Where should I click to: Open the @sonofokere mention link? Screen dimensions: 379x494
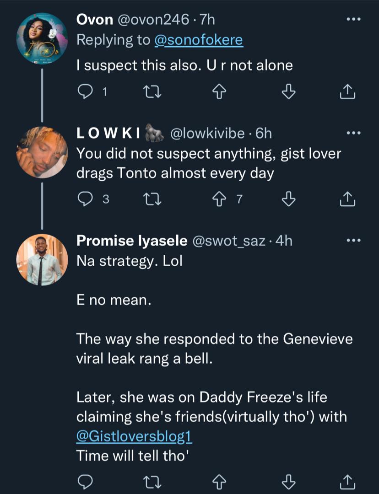coord(198,40)
